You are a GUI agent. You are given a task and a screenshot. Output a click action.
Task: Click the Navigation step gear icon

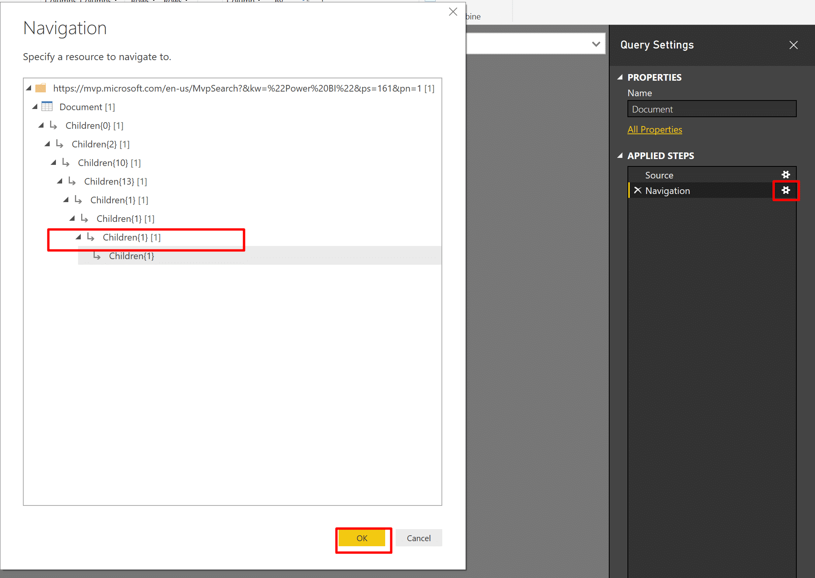tap(785, 190)
